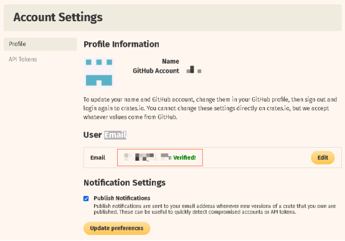Image resolution: width=345 pixels, height=241 pixels.
Task: Edit the user email address
Action: click(x=323, y=158)
